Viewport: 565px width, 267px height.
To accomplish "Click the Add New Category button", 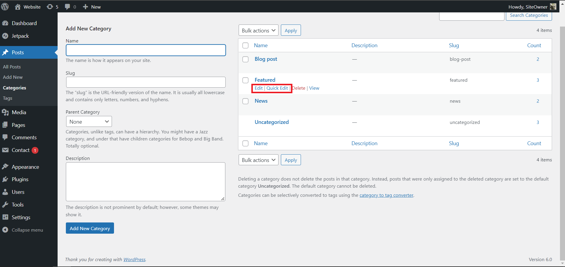I will 89,228.
